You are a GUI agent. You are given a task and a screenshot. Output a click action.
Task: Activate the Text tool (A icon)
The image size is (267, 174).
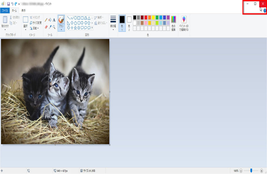54,20
